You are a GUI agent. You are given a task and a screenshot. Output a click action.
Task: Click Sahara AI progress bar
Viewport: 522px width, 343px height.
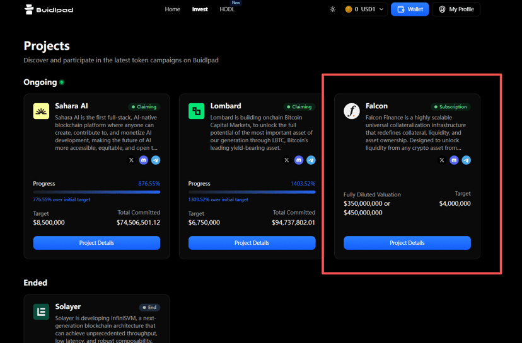(x=96, y=192)
